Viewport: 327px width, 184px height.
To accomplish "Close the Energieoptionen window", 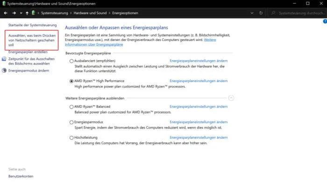I will (321, 4).
